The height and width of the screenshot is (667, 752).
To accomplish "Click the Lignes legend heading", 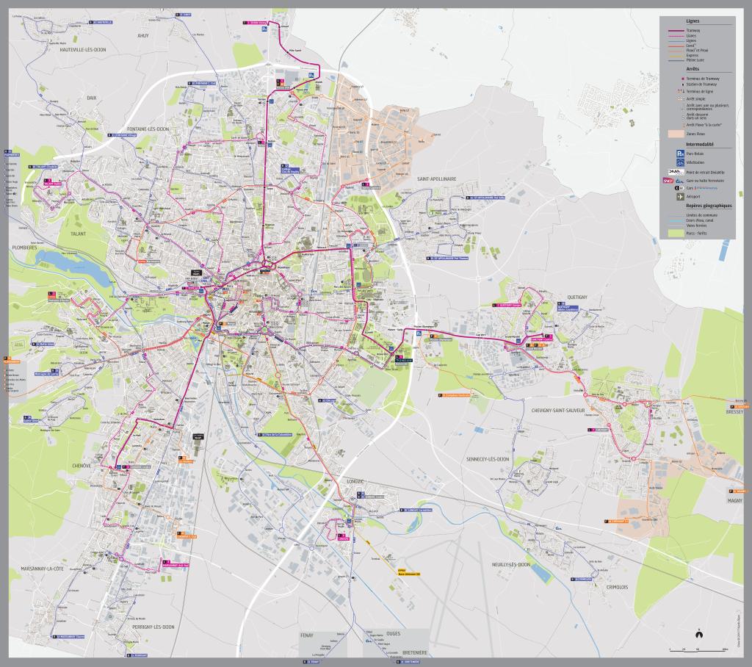I will [692, 22].
